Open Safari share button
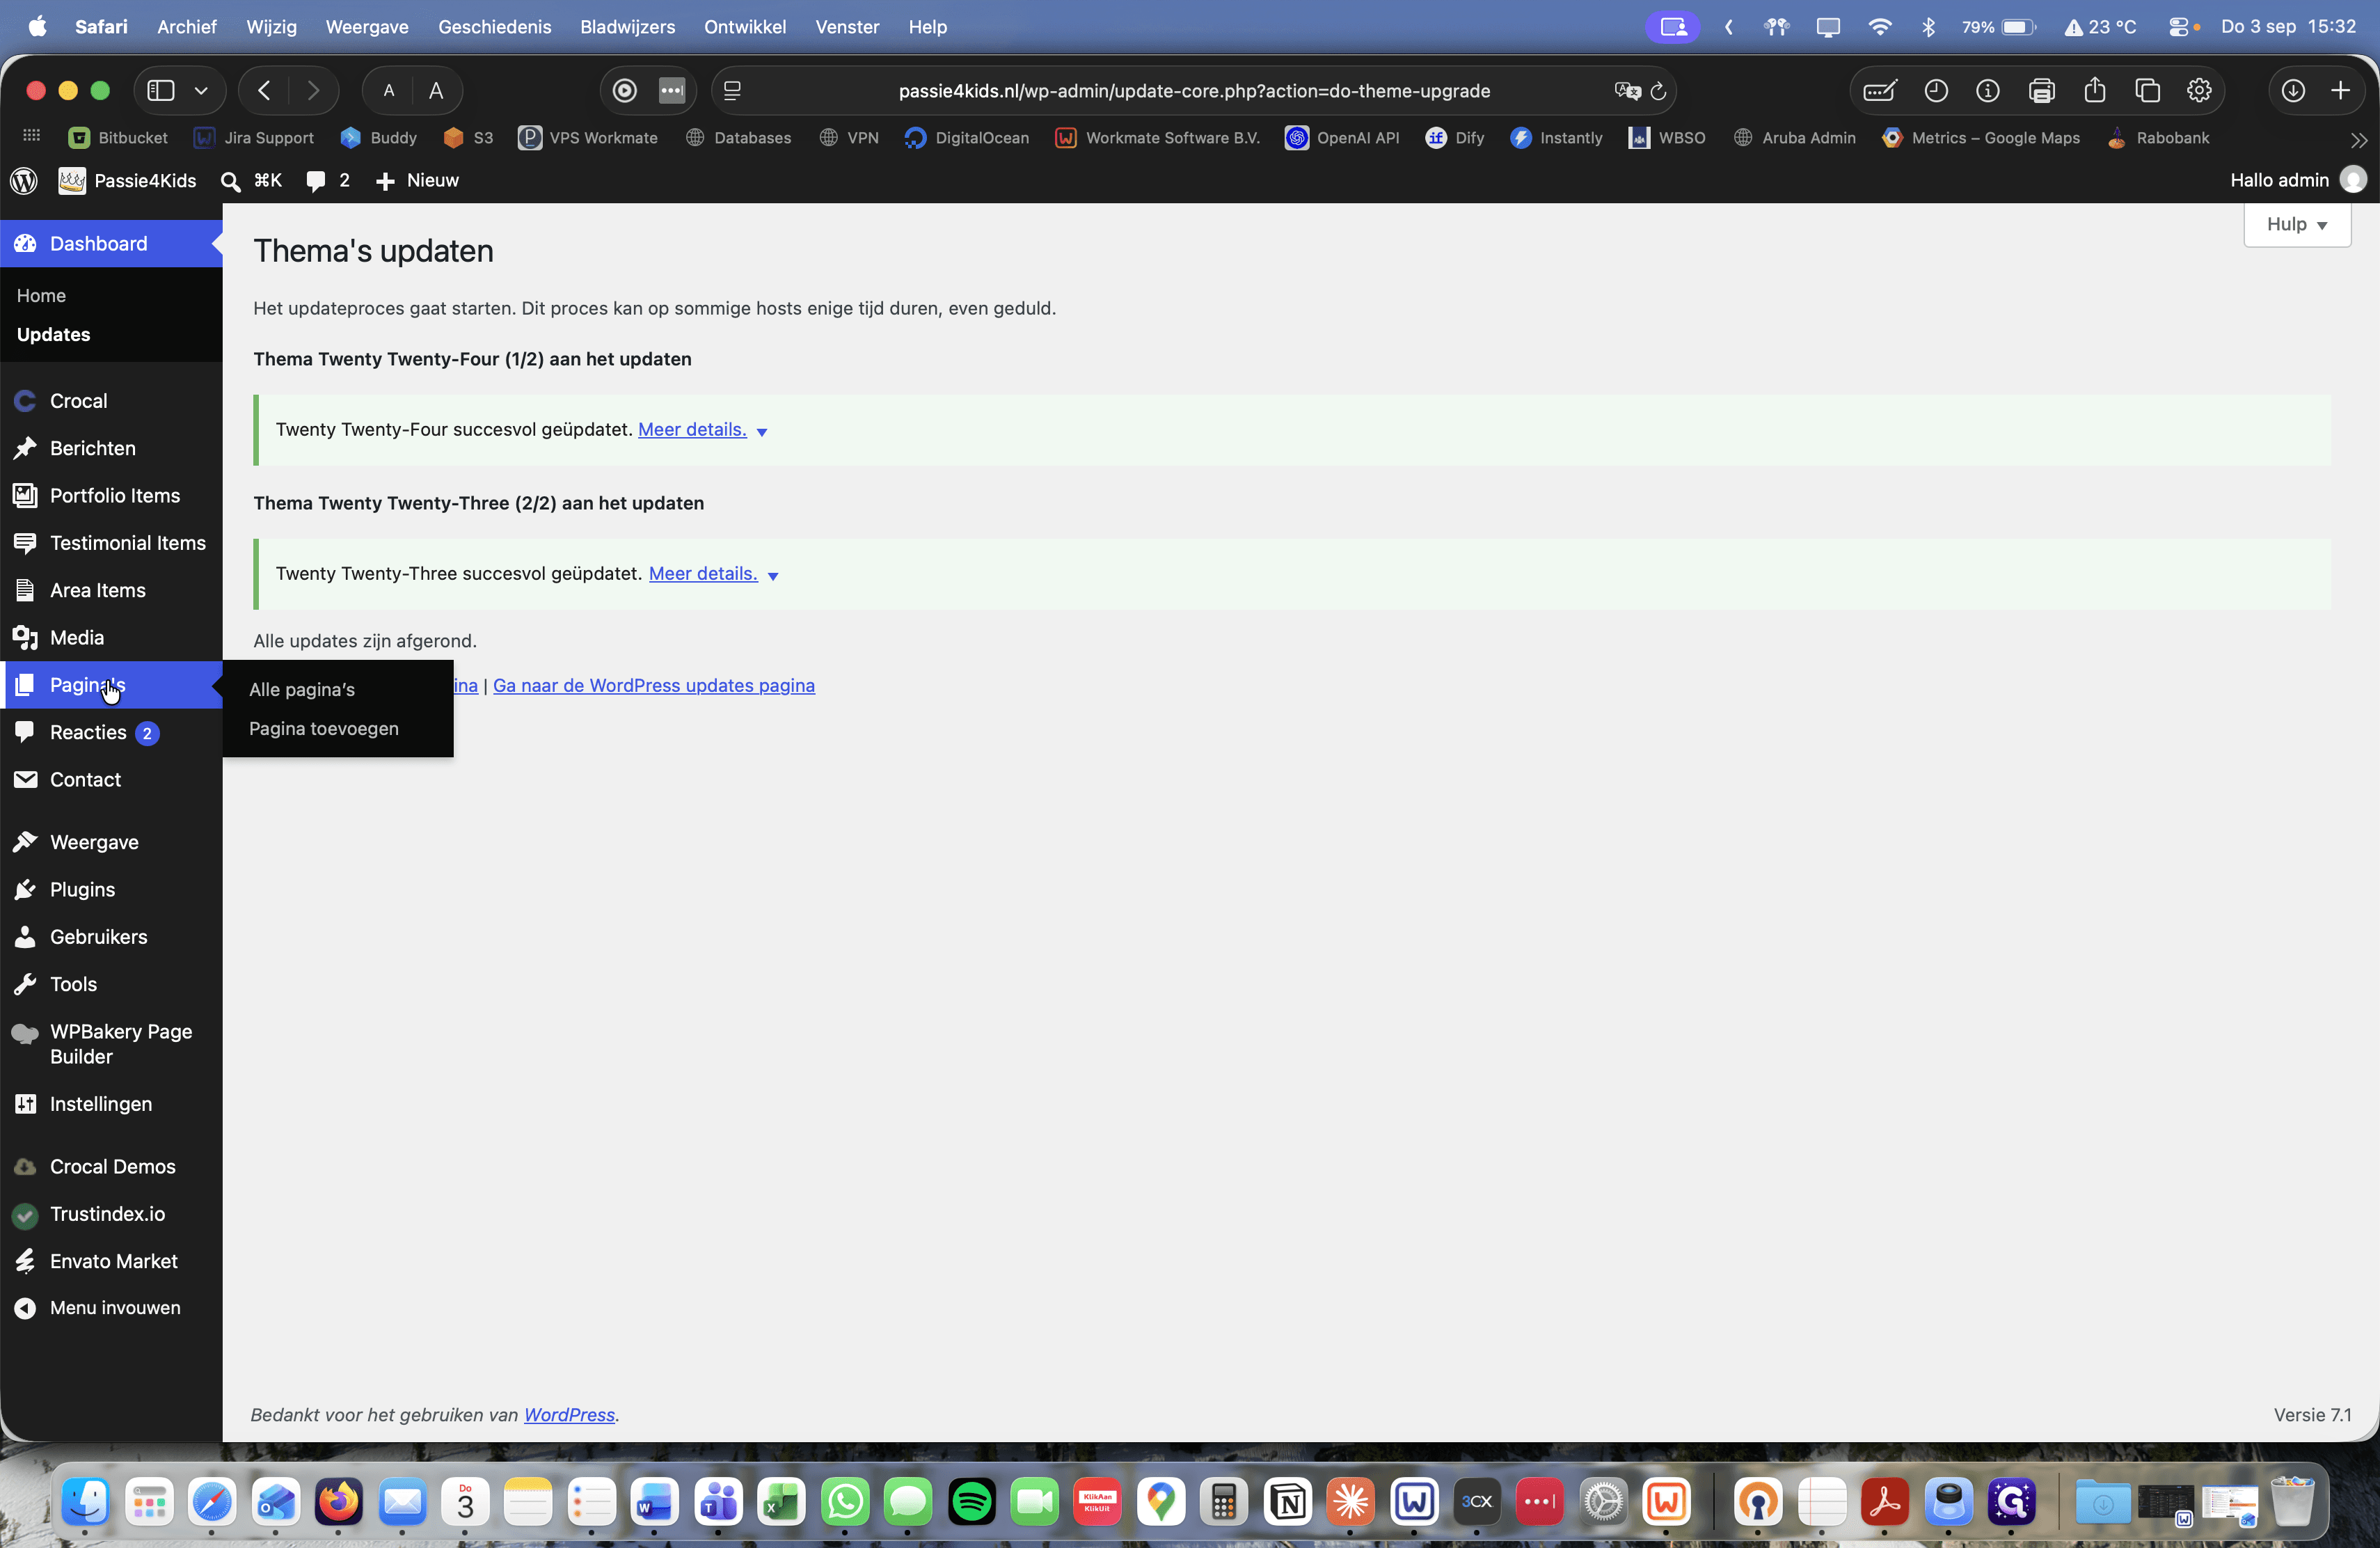The width and height of the screenshot is (2380, 1548). click(x=2095, y=91)
